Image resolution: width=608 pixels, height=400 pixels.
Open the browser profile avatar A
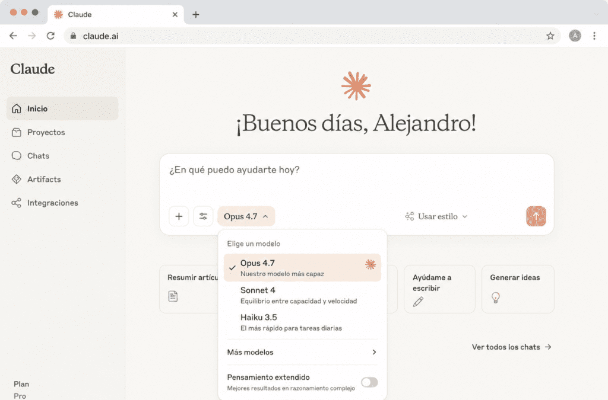(575, 36)
